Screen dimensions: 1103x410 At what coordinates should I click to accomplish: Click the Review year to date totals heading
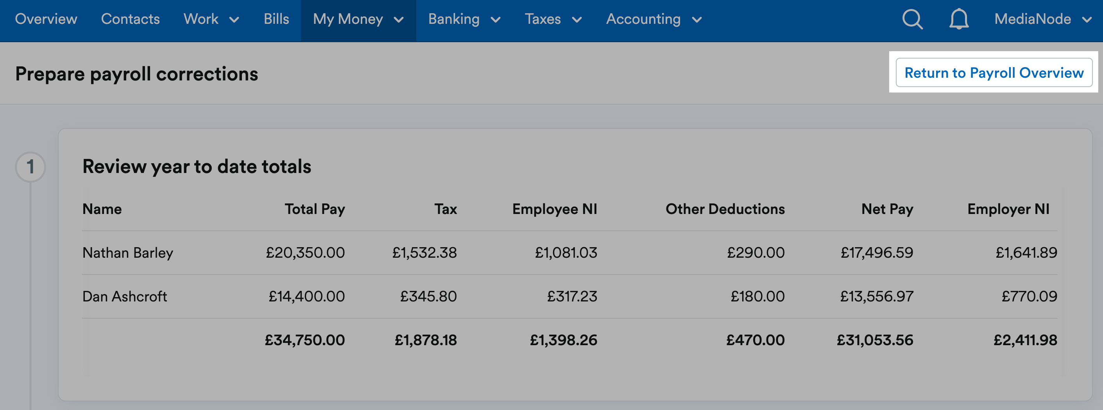coord(197,166)
